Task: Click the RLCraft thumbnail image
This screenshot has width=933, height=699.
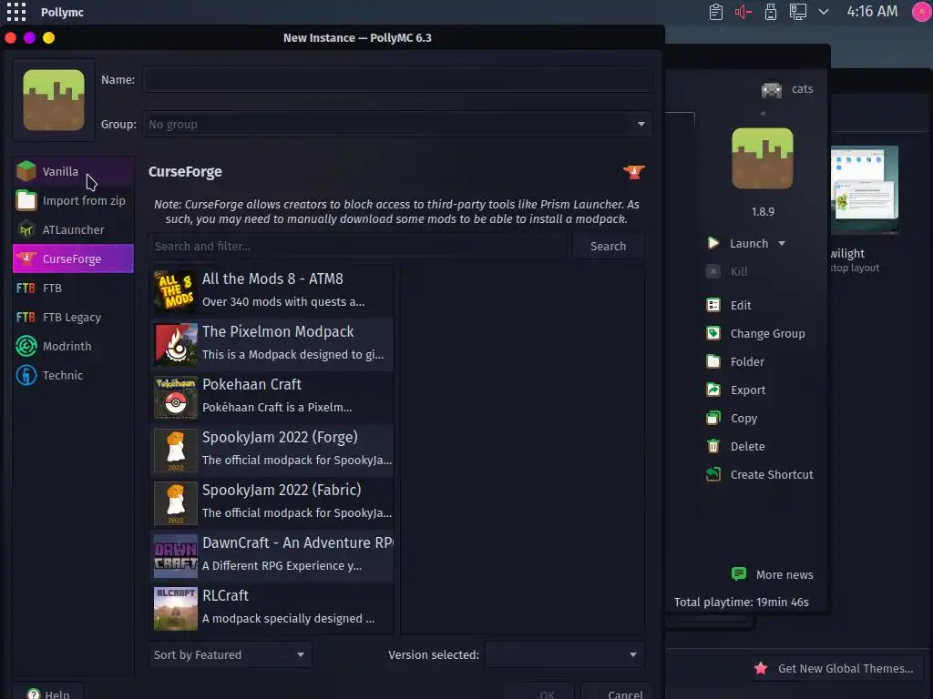Action: 176,609
